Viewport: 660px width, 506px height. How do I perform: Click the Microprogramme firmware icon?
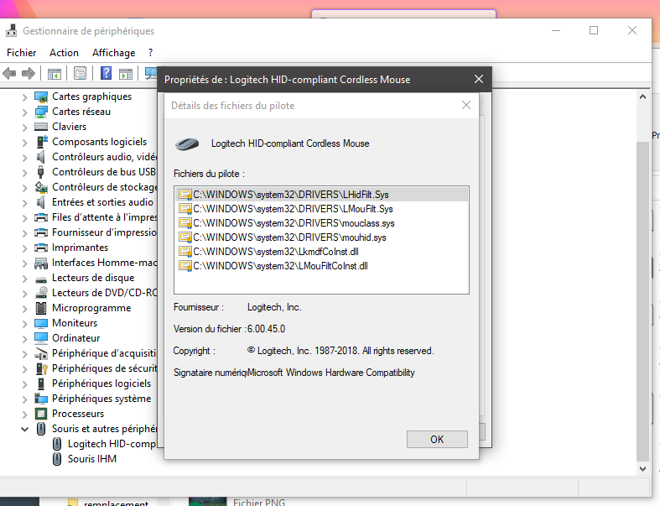pos(41,308)
